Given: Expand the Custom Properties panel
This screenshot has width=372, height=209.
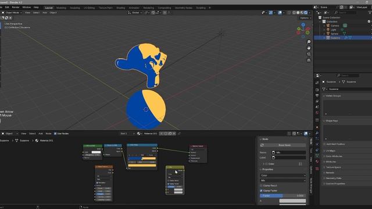Looking at the screenshot, I should click(335, 183).
